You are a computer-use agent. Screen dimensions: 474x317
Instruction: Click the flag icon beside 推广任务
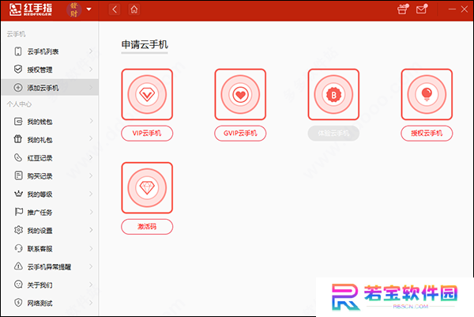pos(19,212)
